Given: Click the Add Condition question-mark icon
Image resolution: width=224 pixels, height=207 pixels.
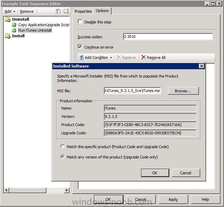Looking at the screenshot, I should pyautogui.click(x=81, y=58).
